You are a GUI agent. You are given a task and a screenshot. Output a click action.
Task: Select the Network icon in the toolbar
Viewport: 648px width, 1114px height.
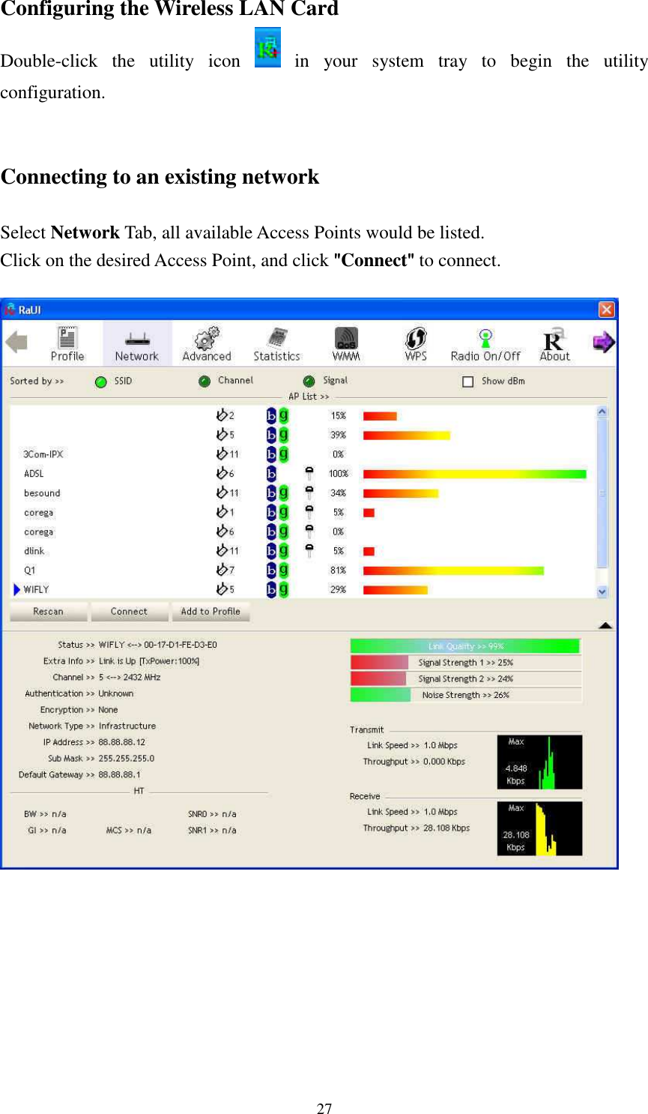[x=137, y=341]
